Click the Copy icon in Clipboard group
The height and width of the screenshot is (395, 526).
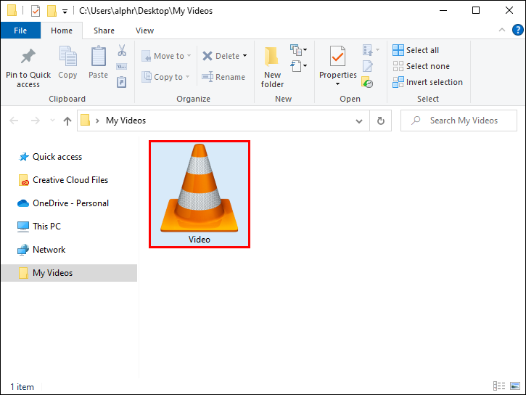pos(67,56)
